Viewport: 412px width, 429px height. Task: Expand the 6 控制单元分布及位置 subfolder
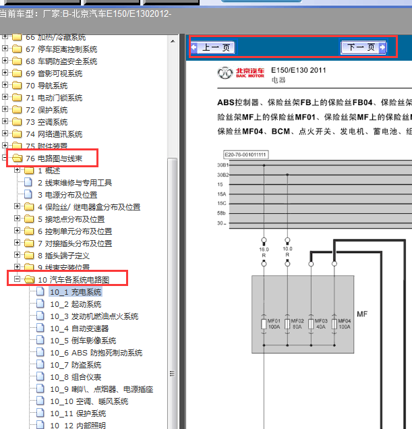(17, 231)
